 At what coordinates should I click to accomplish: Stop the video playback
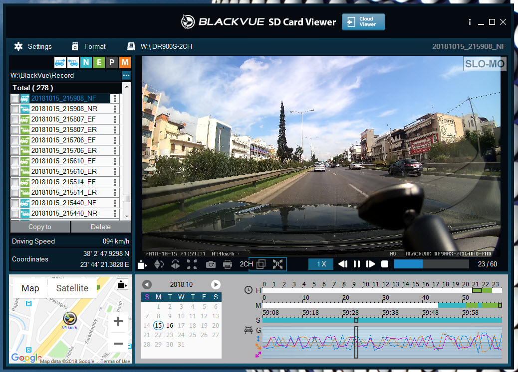pos(385,264)
